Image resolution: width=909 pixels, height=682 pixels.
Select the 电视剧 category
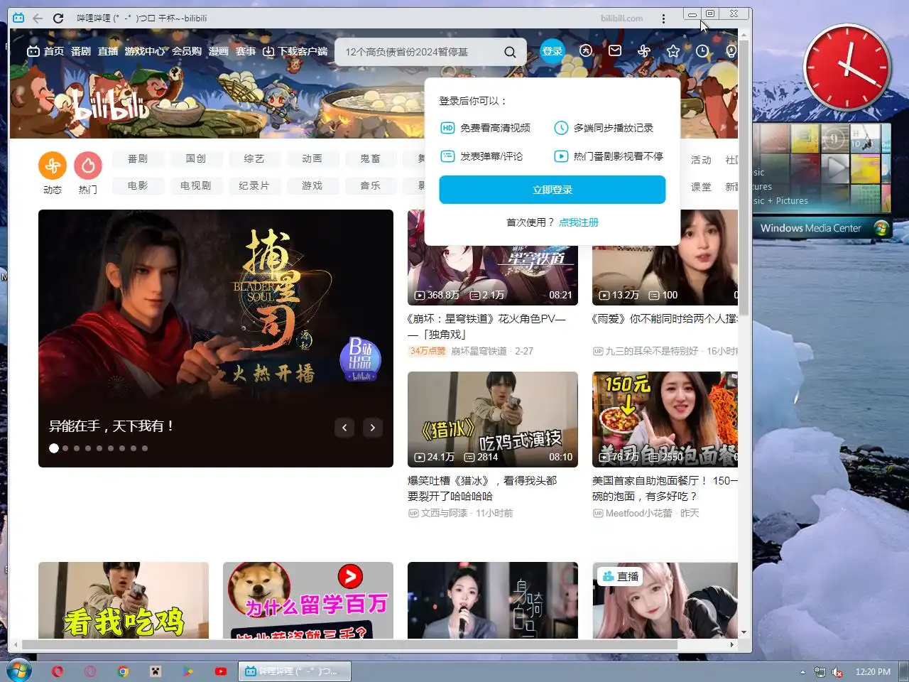coord(196,185)
